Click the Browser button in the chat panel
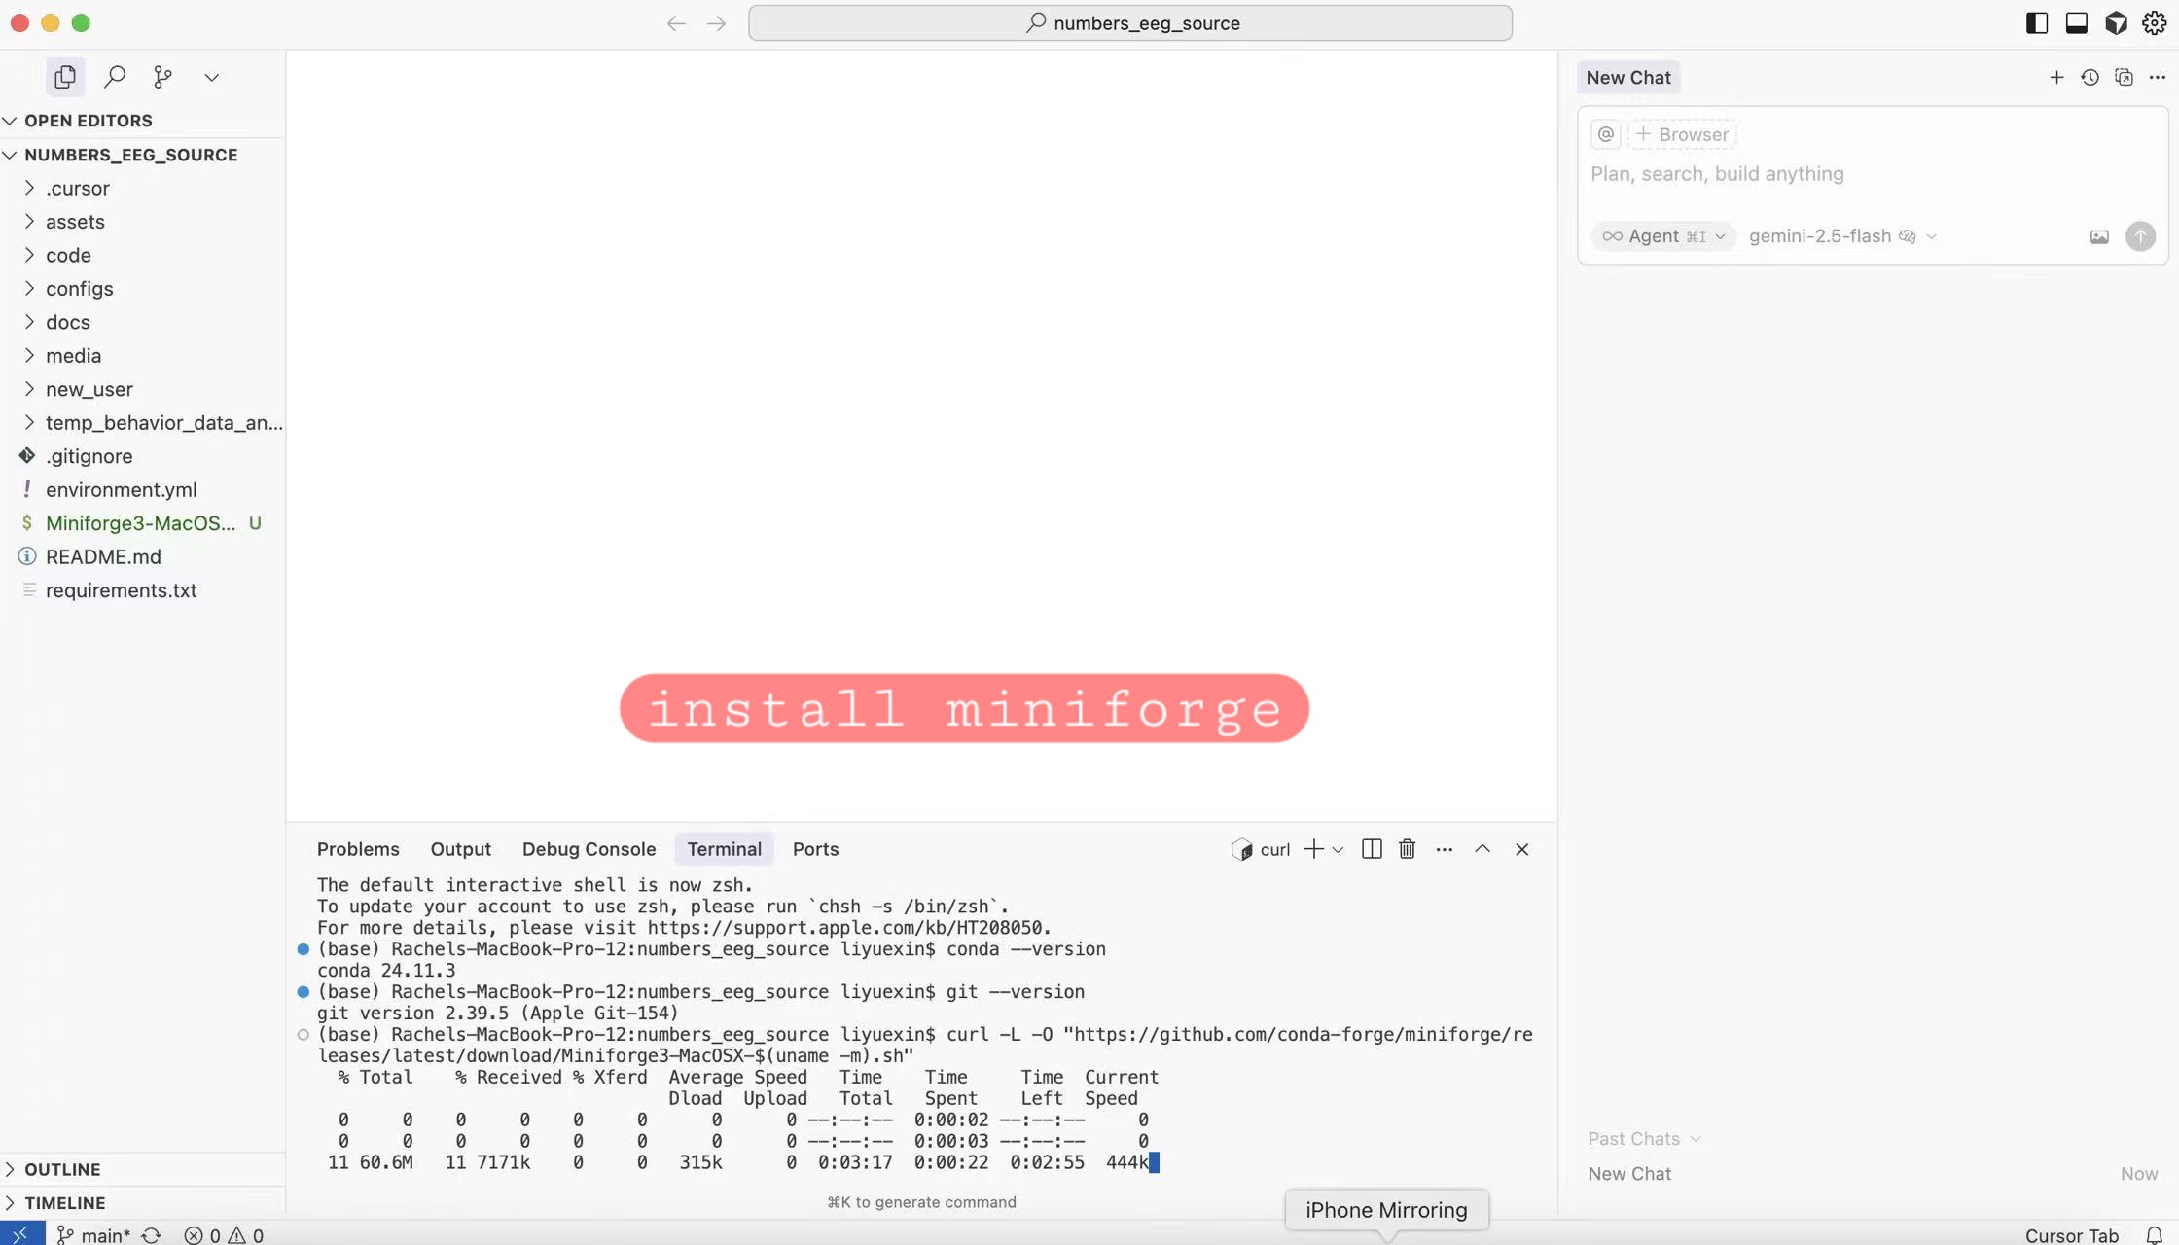Viewport: 2179px width, 1245px height. [x=1683, y=134]
